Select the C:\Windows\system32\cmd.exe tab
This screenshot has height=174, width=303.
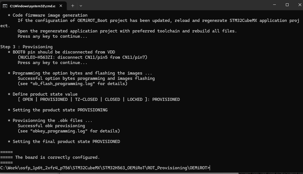(32, 6)
